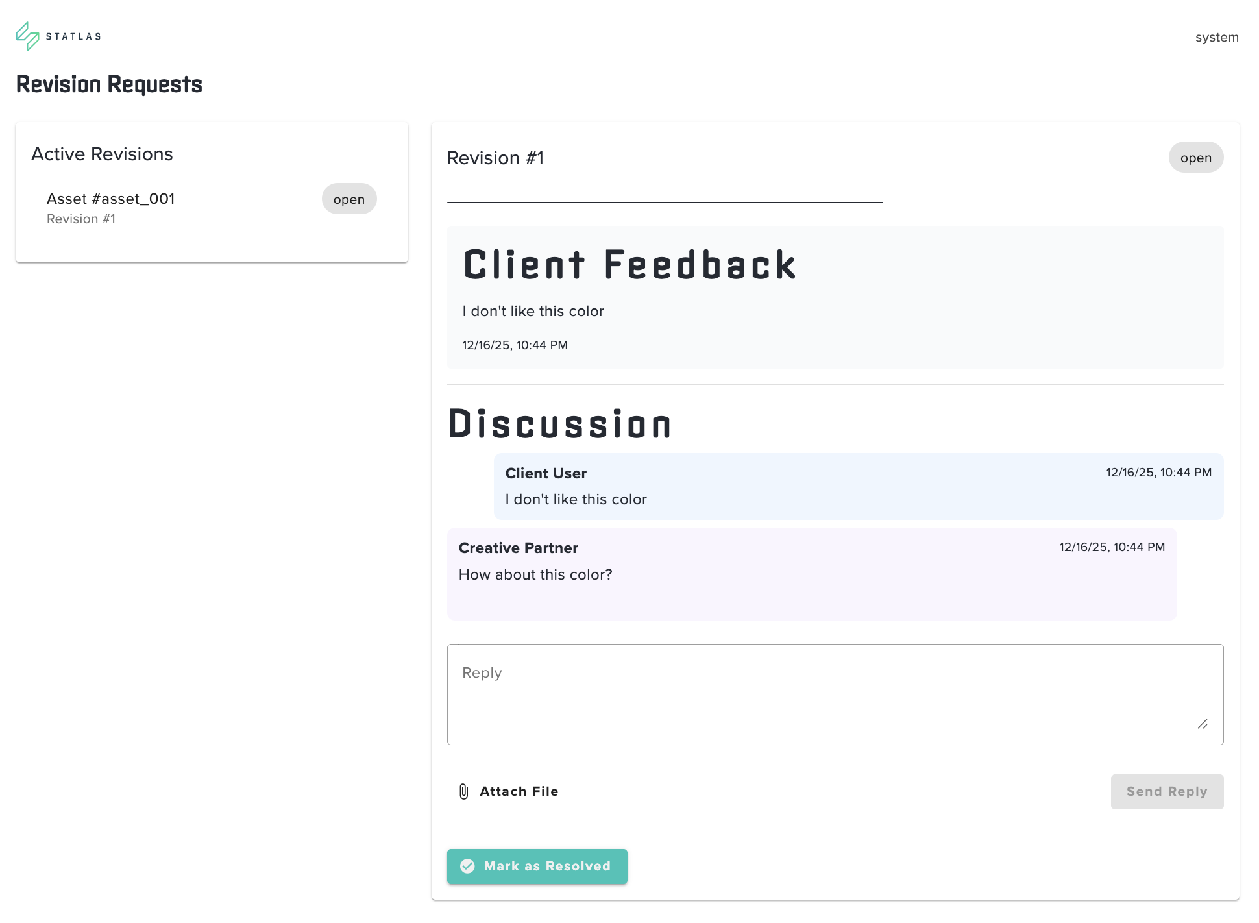Click the checkmark icon on Mark as Resolved

(x=467, y=866)
